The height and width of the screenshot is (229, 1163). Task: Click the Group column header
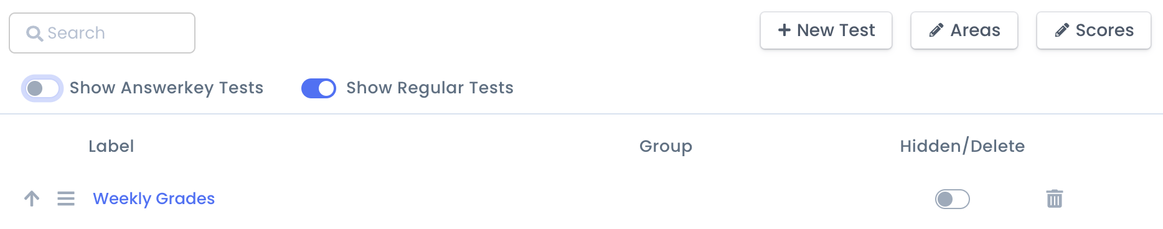666,146
